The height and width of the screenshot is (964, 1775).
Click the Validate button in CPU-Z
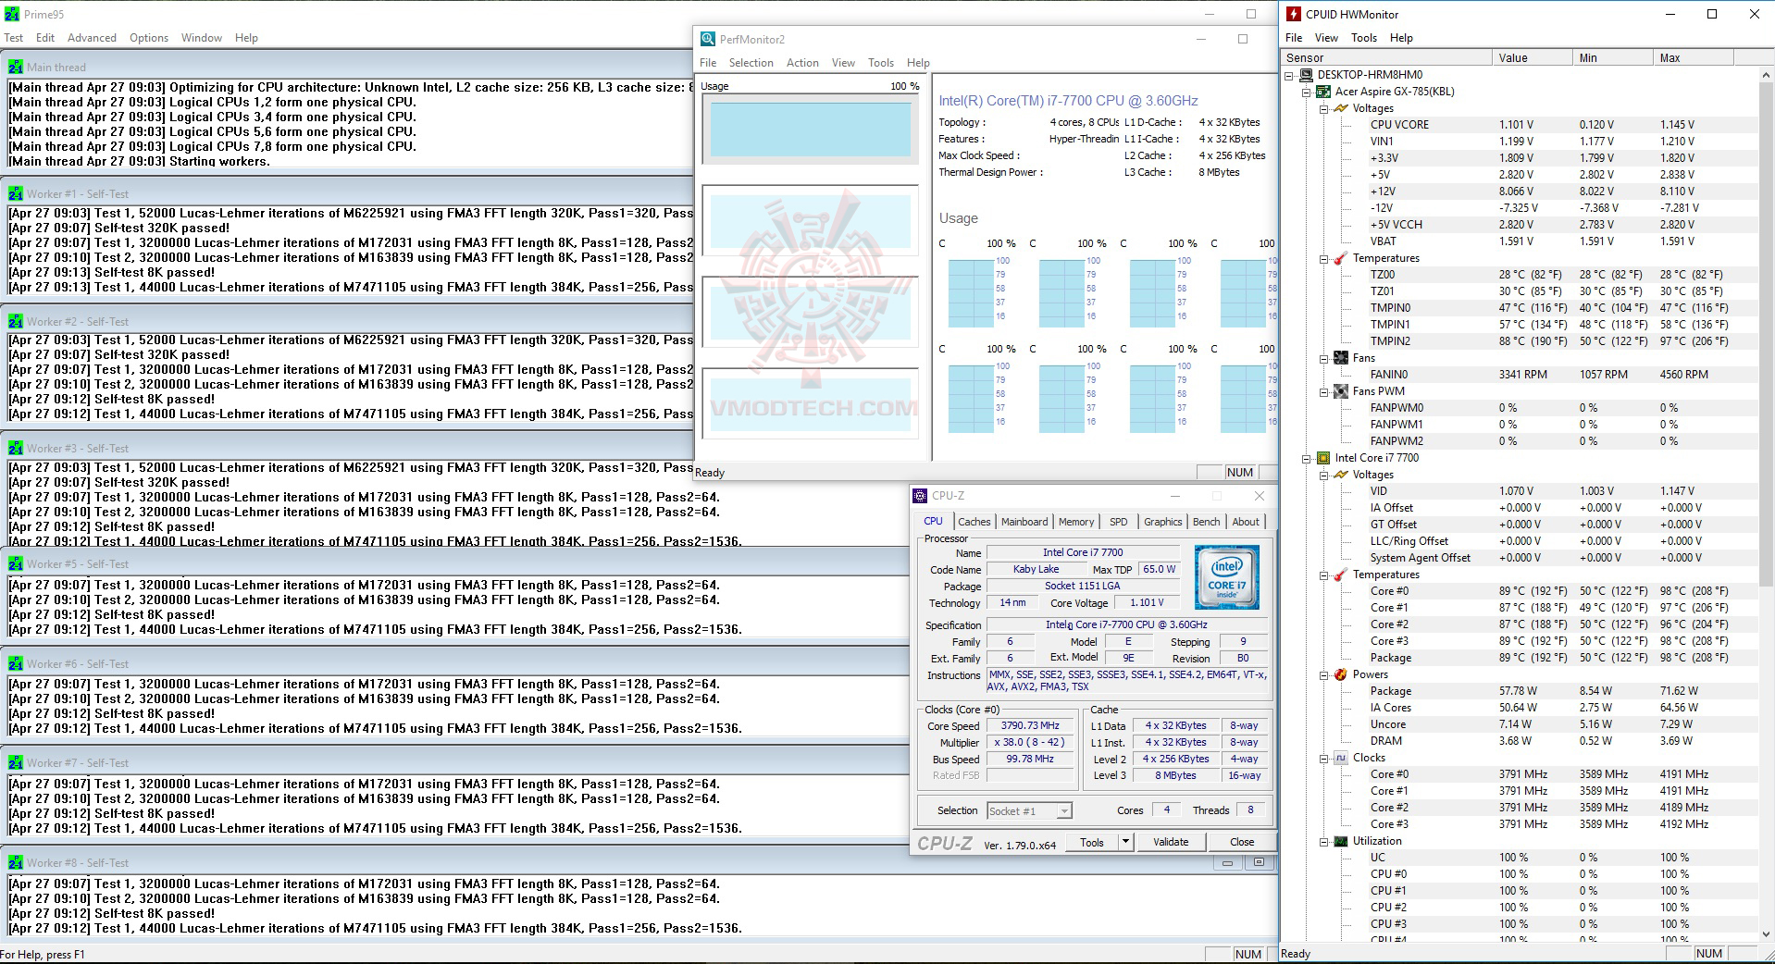coord(1171,842)
